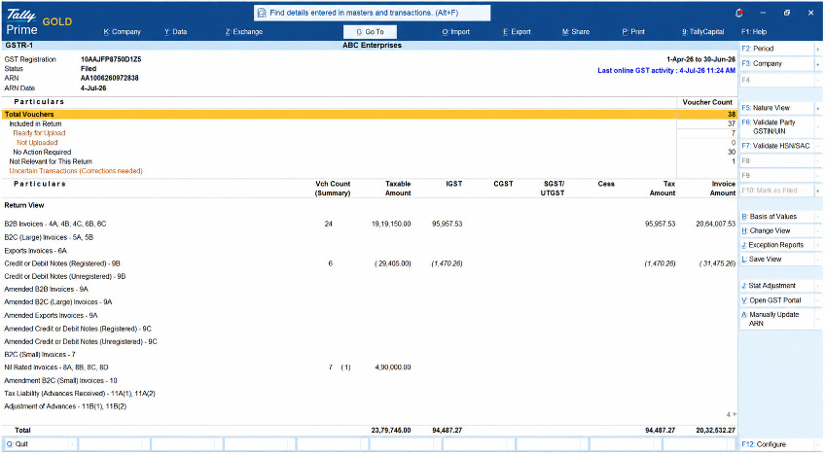This screenshot has height=454, width=825.
Task: Open F1: Help
Action: pos(754,31)
